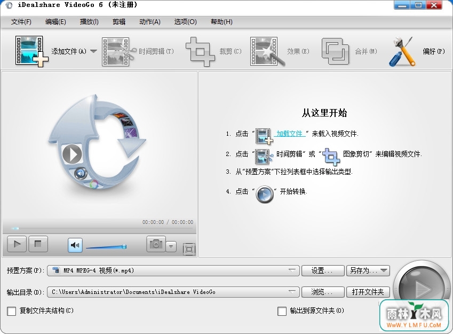Image resolution: width=453 pixels, height=334 pixels.
Task: Close the iDealshare VideoGo window
Action: 434,5
